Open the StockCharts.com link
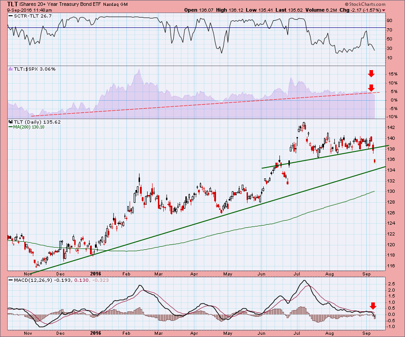405x337 pixels. 367,4
